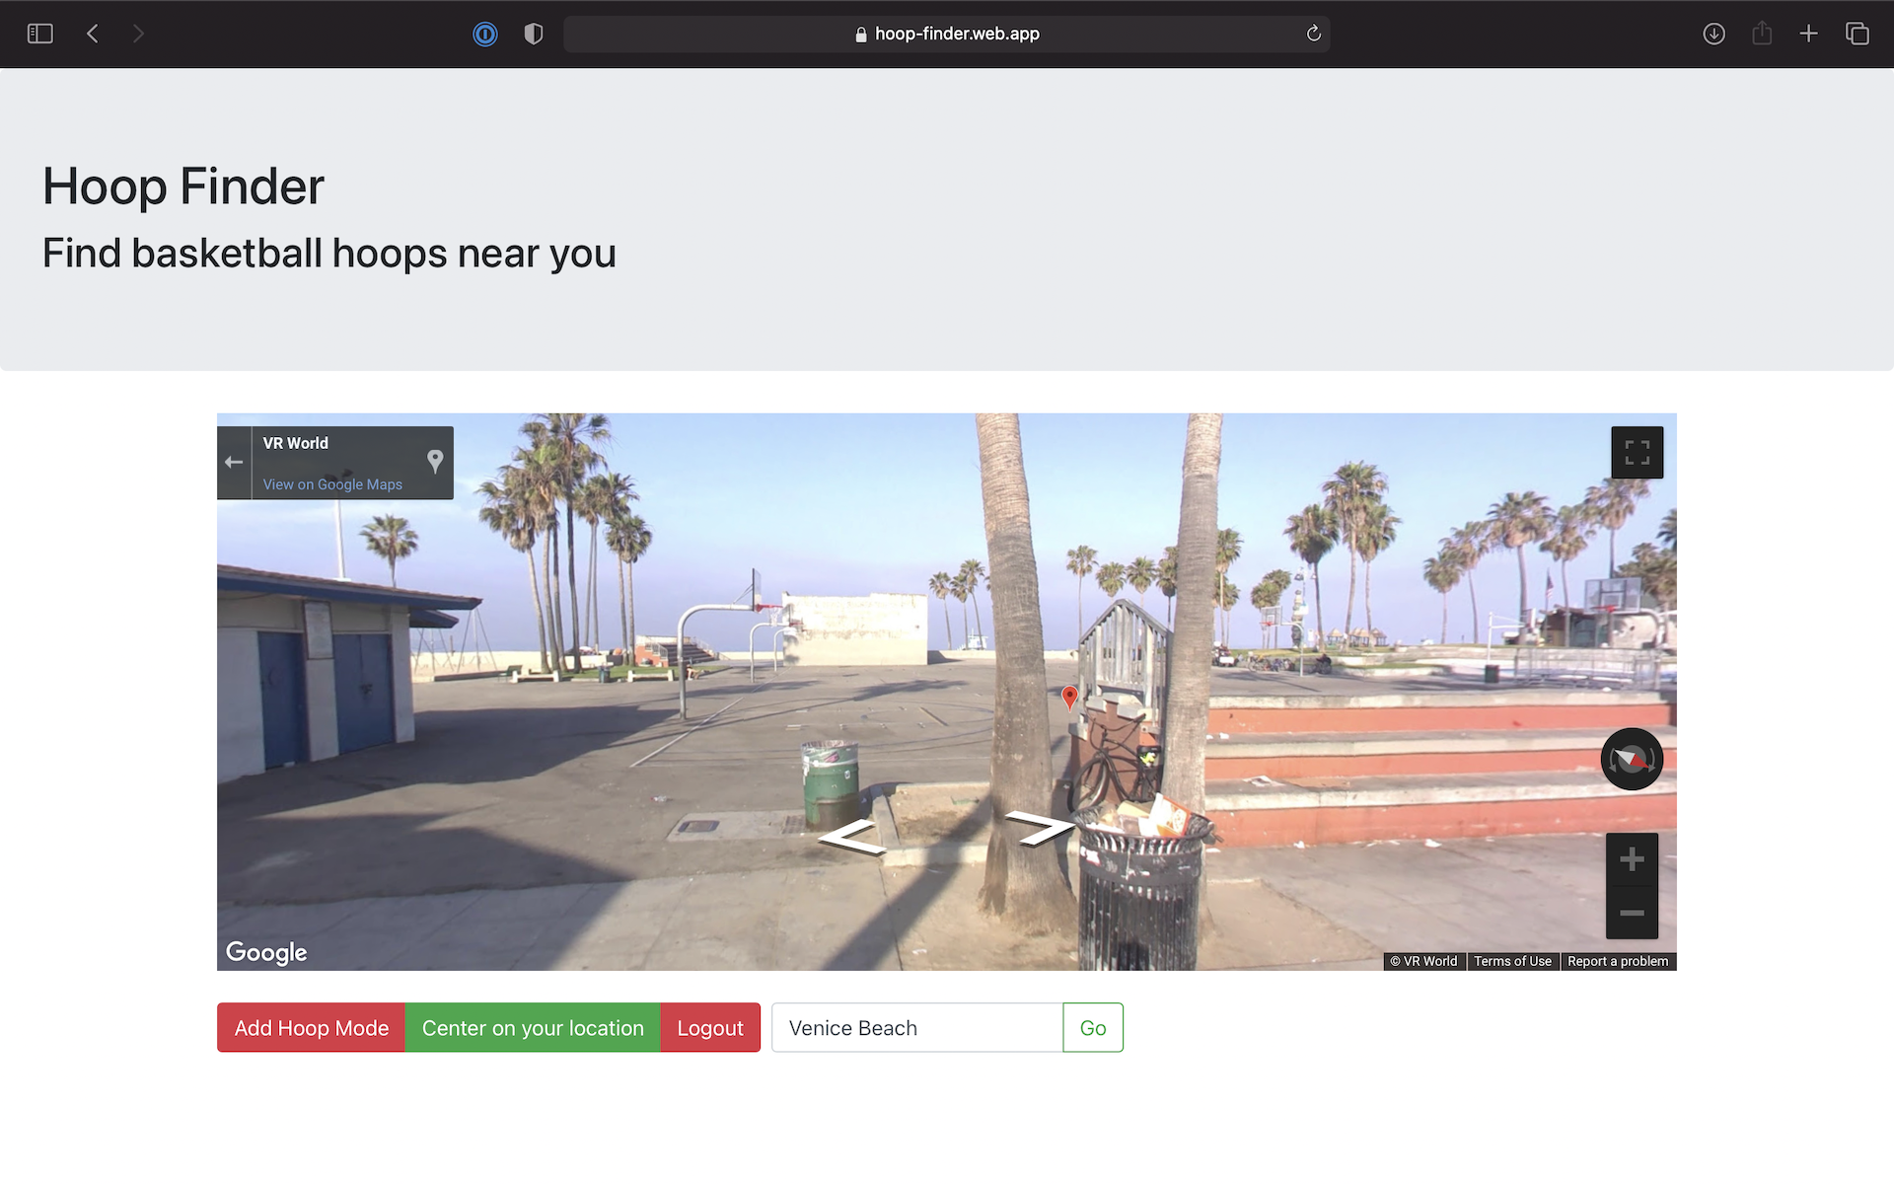Open the 1Password extension icon

pos(484,33)
